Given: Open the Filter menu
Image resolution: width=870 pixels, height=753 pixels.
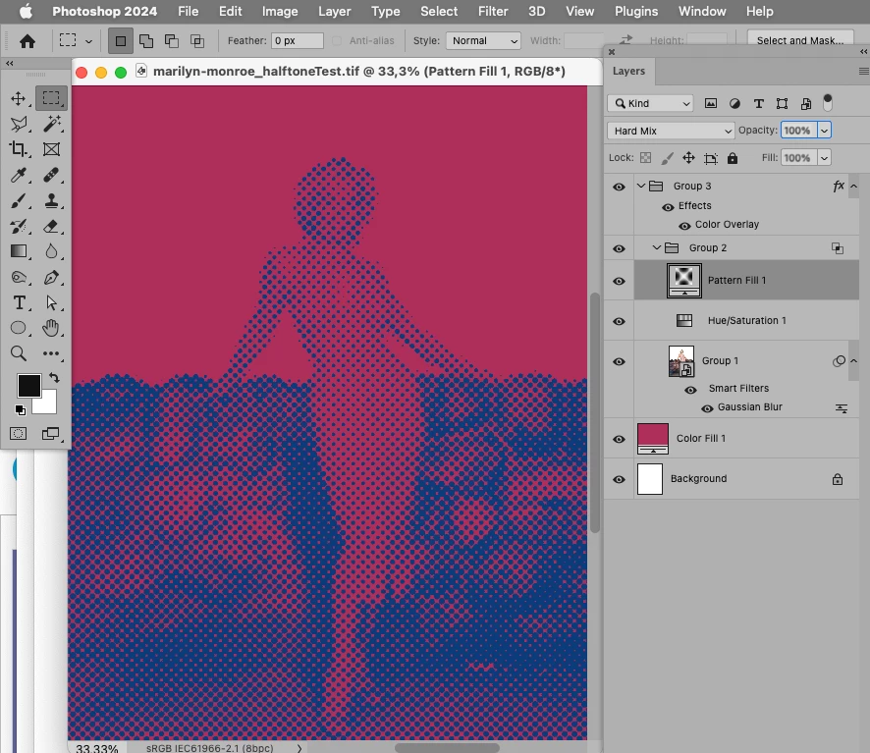Looking at the screenshot, I should click(x=493, y=11).
